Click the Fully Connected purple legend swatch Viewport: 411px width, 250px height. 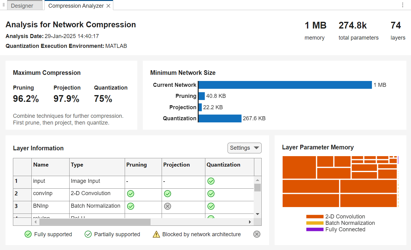click(x=315, y=229)
